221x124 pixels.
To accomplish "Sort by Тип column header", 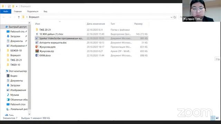I will (x=113, y=24).
